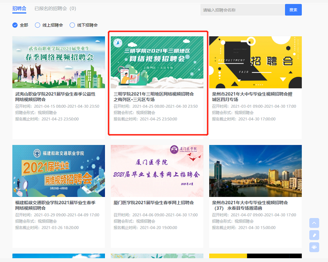The image size is (328, 262).
Task: Focus the 请输入招聘会名称 search field
Action: 242,10
